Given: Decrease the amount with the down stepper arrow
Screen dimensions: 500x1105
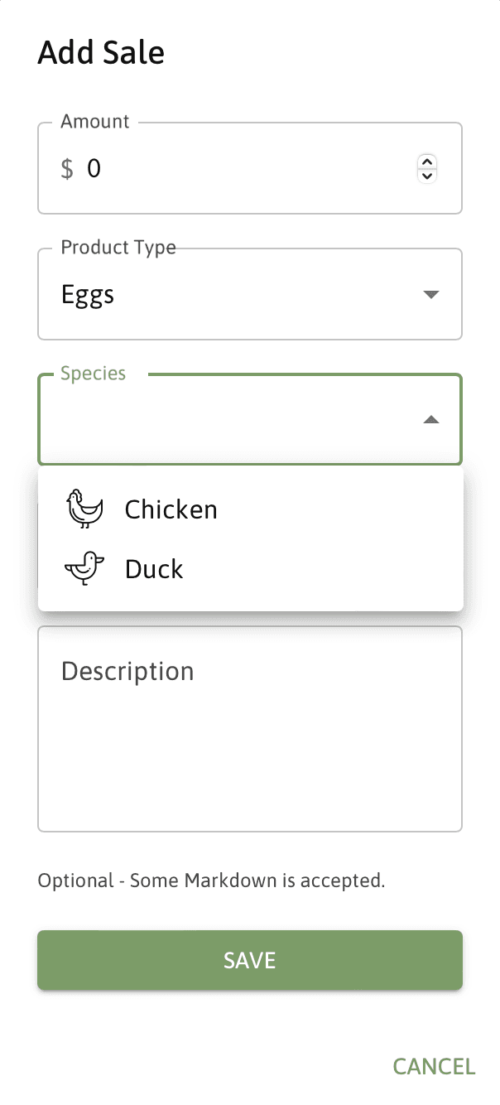Looking at the screenshot, I should pos(427,176).
